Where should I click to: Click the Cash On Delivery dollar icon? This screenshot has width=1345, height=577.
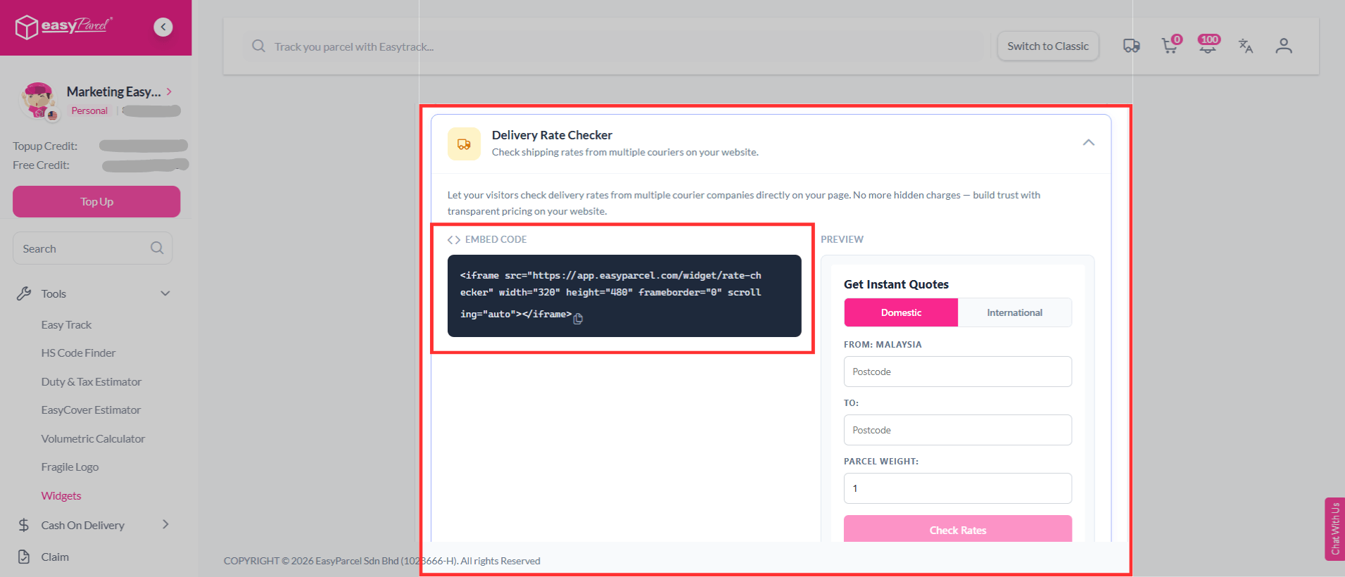click(24, 525)
